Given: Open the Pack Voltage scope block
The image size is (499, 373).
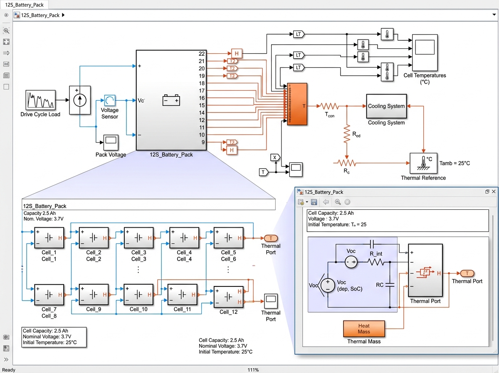Looking at the screenshot, I should pos(111,142).
